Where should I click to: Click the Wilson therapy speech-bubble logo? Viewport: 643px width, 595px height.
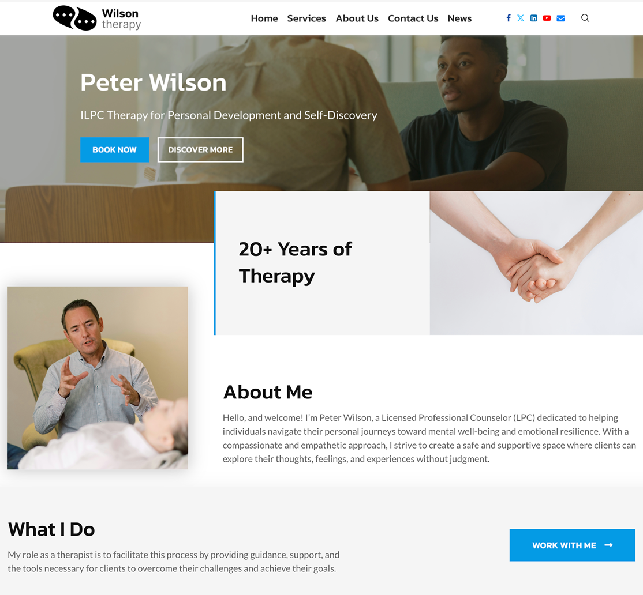pyautogui.click(x=74, y=18)
